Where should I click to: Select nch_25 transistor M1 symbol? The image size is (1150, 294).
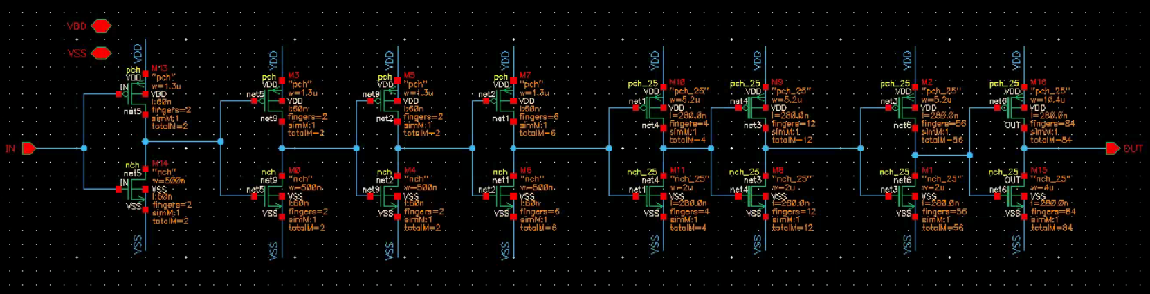point(906,196)
